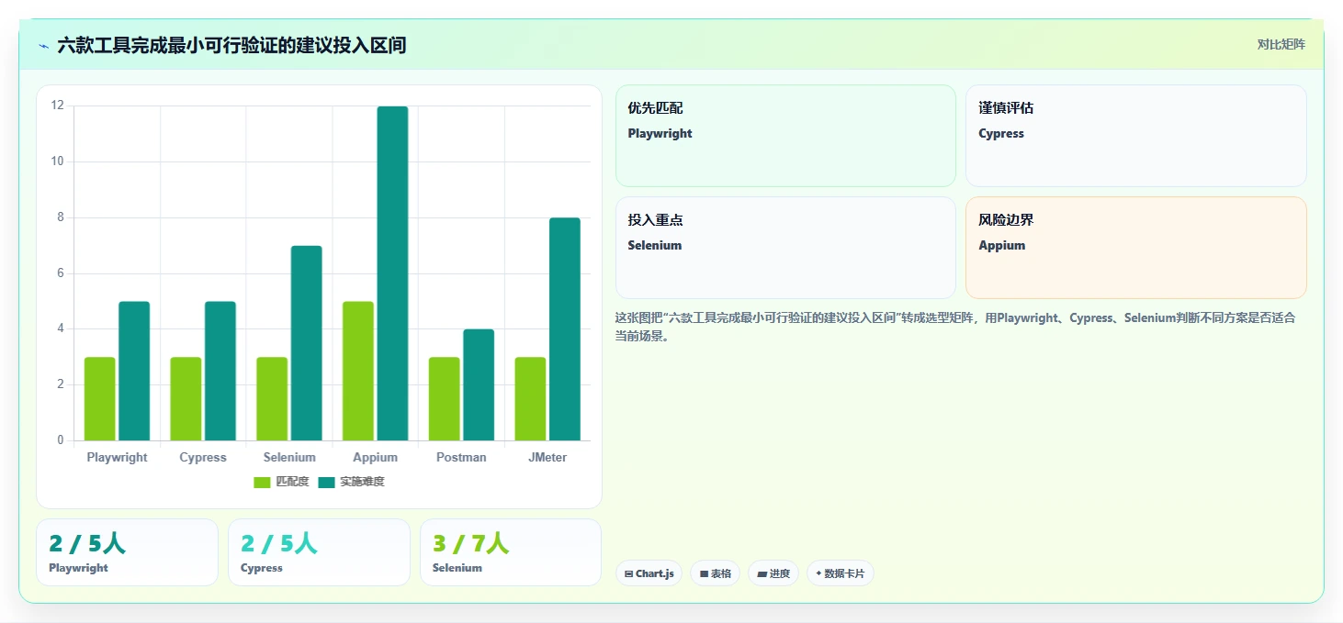Click the 实施难度 legend label text
1343x623 pixels.
(x=362, y=483)
